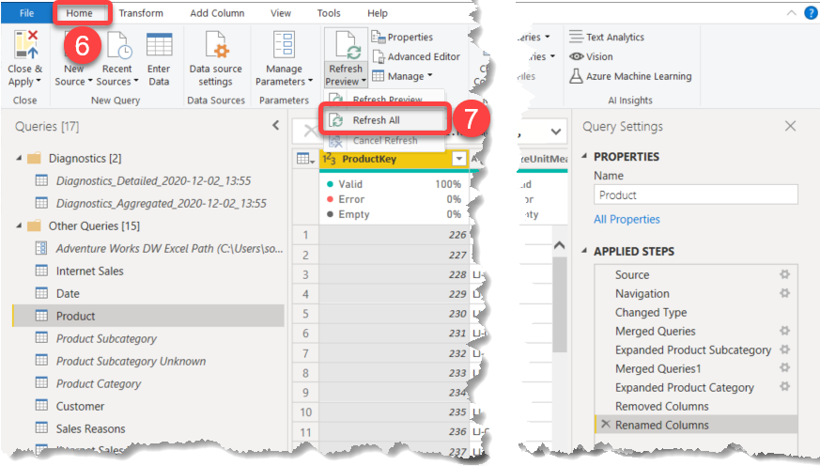820x466 pixels.
Task: Click the Refresh Preview icon
Action: point(347,45)
